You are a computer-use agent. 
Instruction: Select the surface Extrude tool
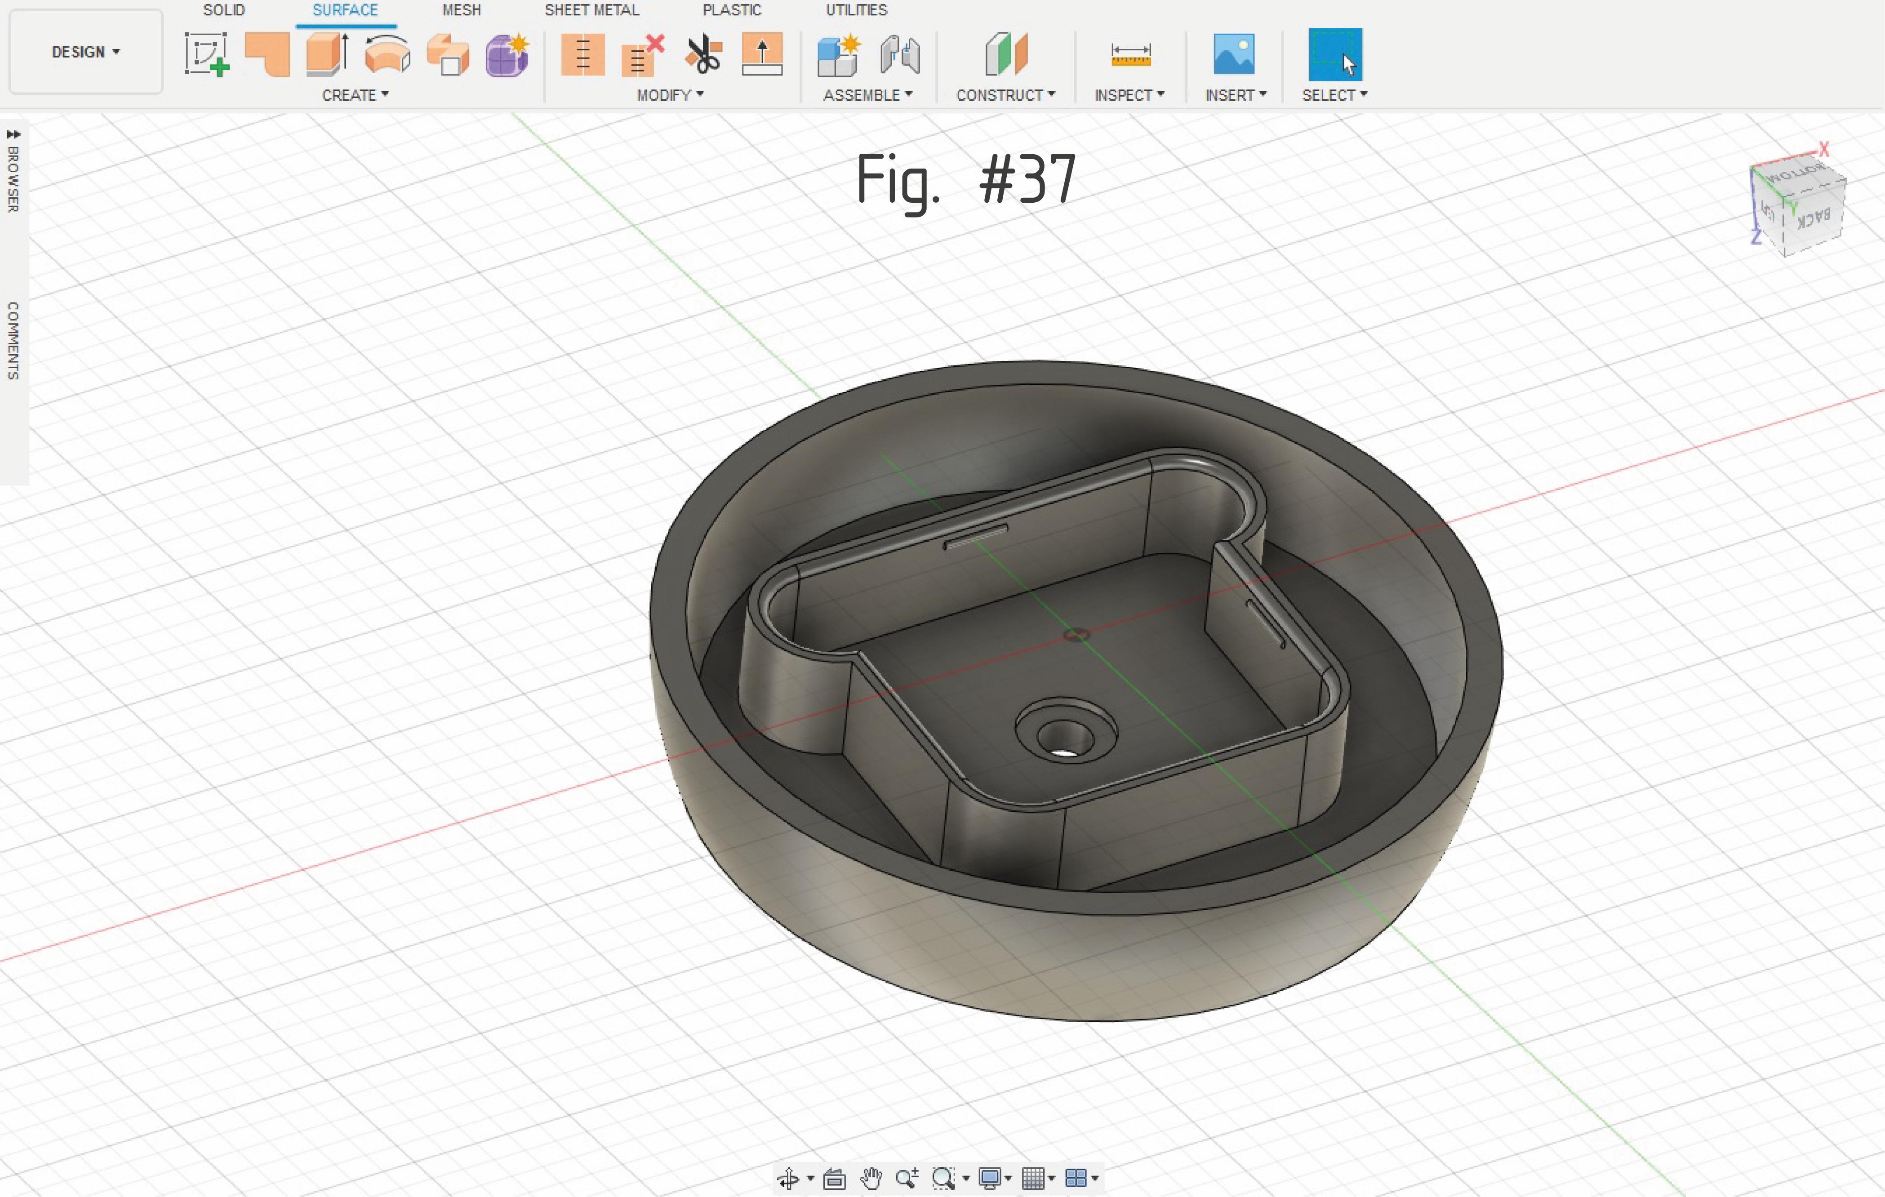tap(327, 54)
